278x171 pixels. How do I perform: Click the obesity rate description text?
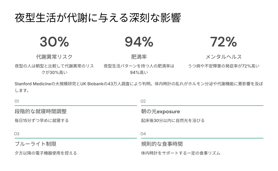[139, 69]
